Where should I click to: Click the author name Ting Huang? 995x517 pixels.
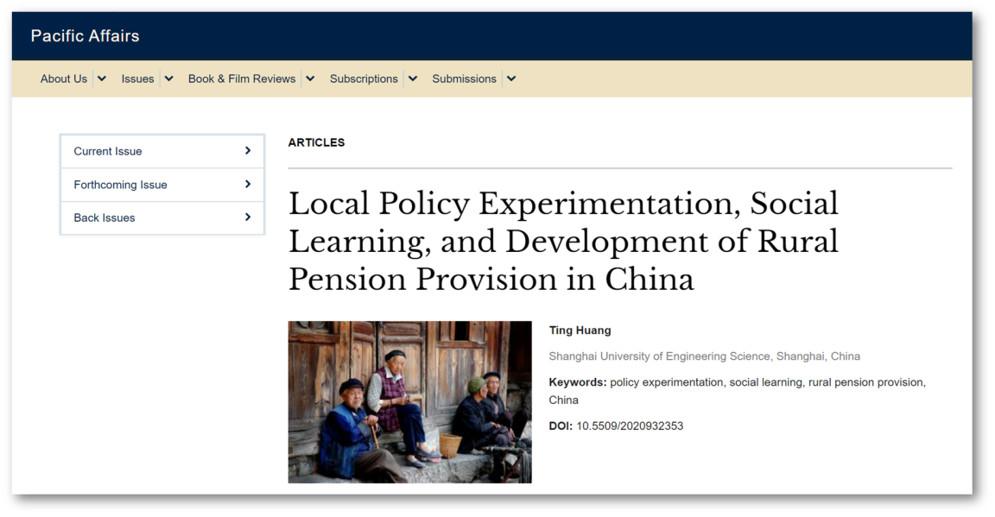click(580, 331)
